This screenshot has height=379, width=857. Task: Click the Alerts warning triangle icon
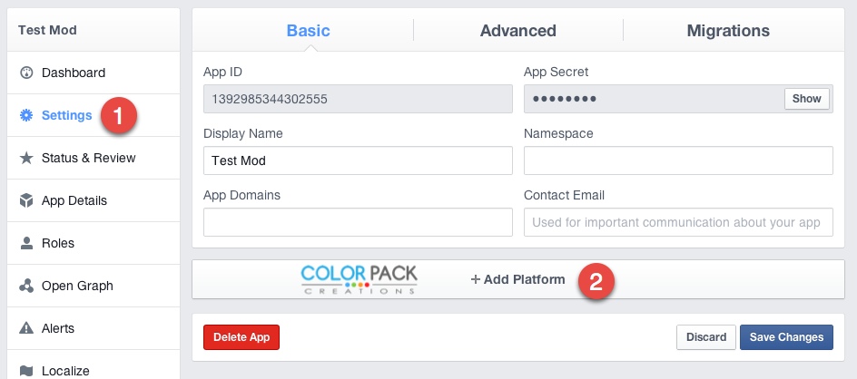26,328
